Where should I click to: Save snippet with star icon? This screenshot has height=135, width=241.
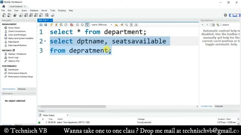116,25
